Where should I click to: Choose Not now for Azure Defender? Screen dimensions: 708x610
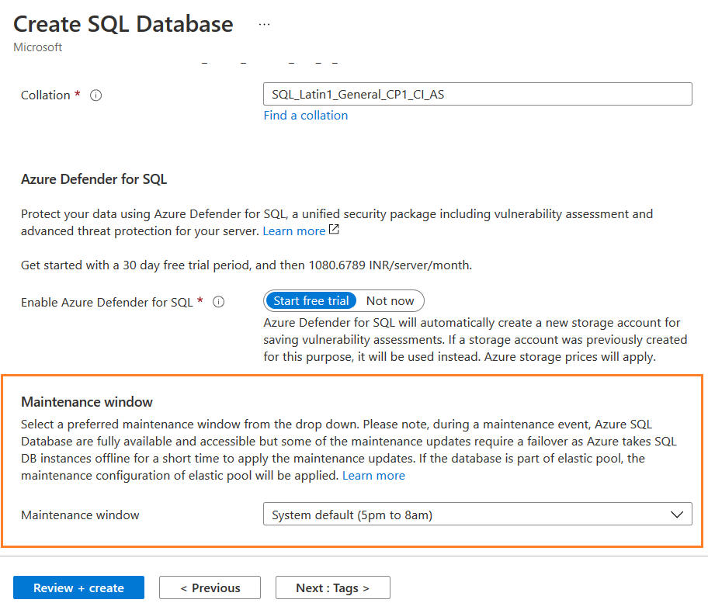[x=390, y=301]
